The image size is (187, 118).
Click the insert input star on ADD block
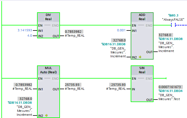140,57
